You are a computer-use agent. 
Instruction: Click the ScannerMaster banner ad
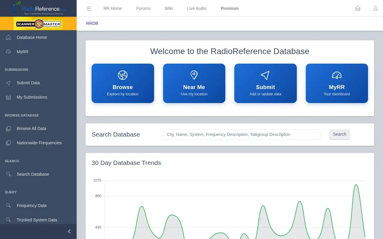38,24
